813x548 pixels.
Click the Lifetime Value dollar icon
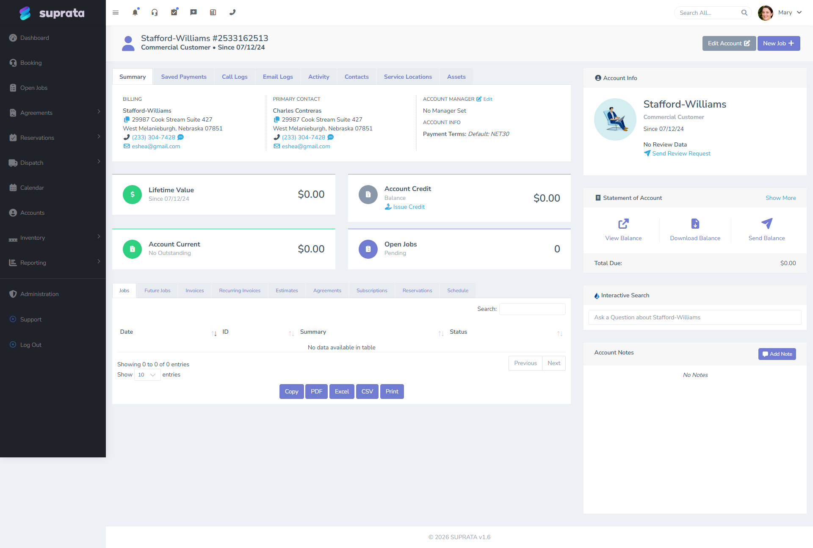tap(132, 194)
